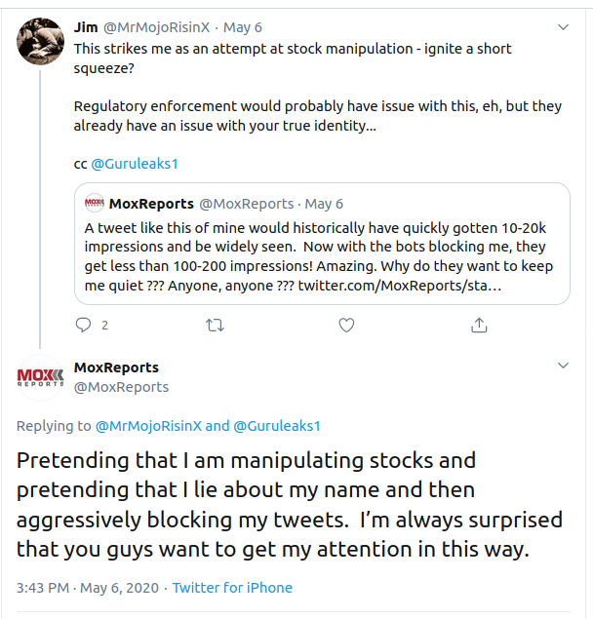Image resolution: width=593 pixels, height=619 pixels.
Task: Reply to Jim's tweet via comment icon
Action: [x=84, y=325]
